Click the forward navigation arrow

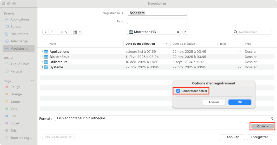[52, 32]
